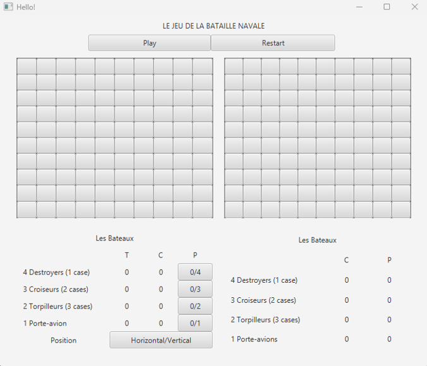Click bottom-right cell of the left grid
Viewport: 427px width, 366px height.
(203, 210)
